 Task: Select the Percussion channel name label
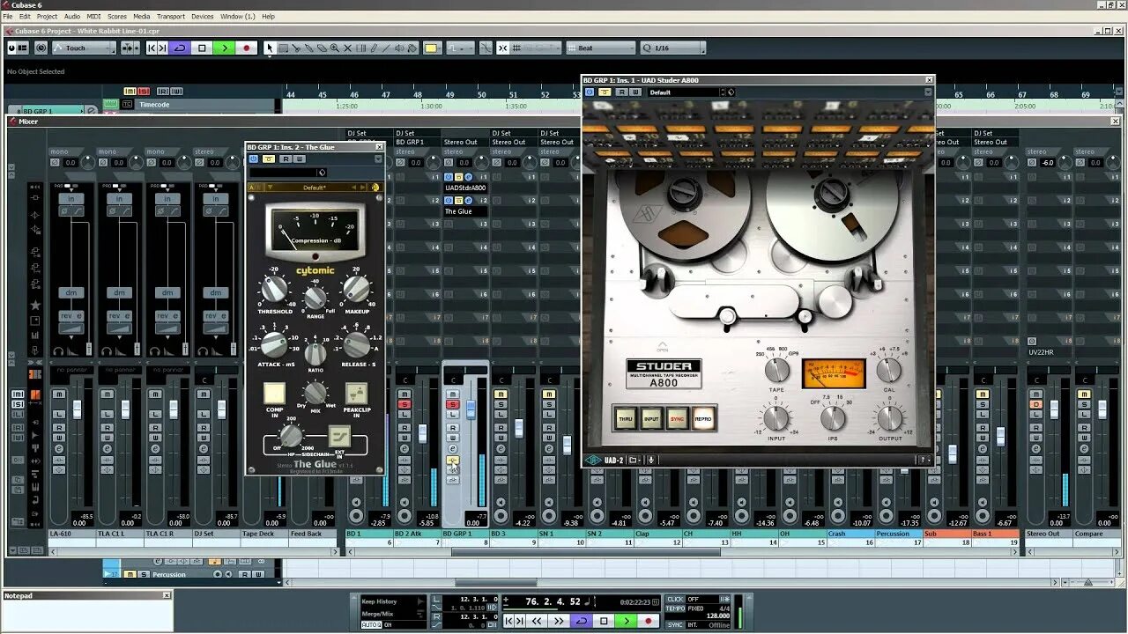899,534
